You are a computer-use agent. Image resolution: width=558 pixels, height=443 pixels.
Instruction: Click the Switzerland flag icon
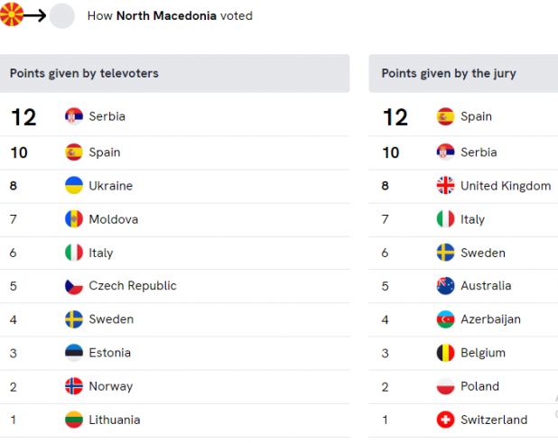445,420
